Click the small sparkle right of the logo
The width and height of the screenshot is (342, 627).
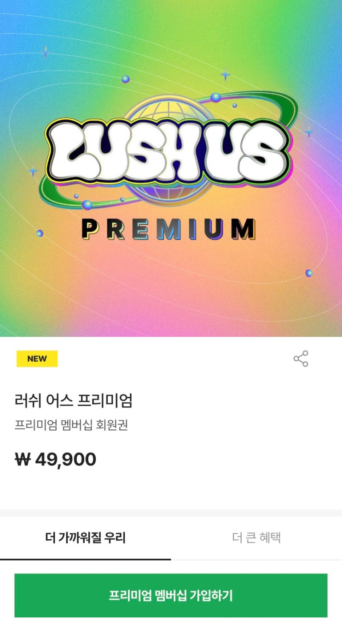308,132
